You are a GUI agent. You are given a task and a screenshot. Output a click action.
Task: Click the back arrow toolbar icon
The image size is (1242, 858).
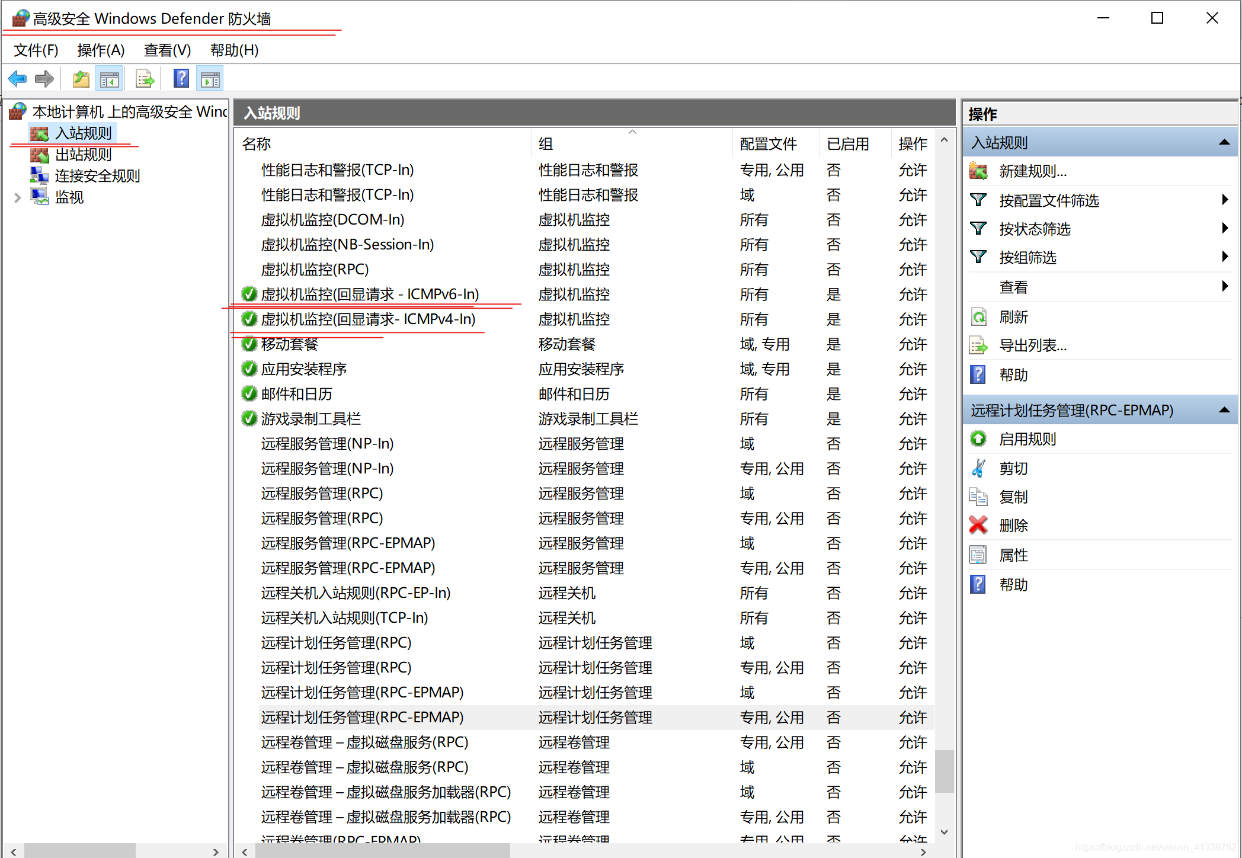pos(17,79)
